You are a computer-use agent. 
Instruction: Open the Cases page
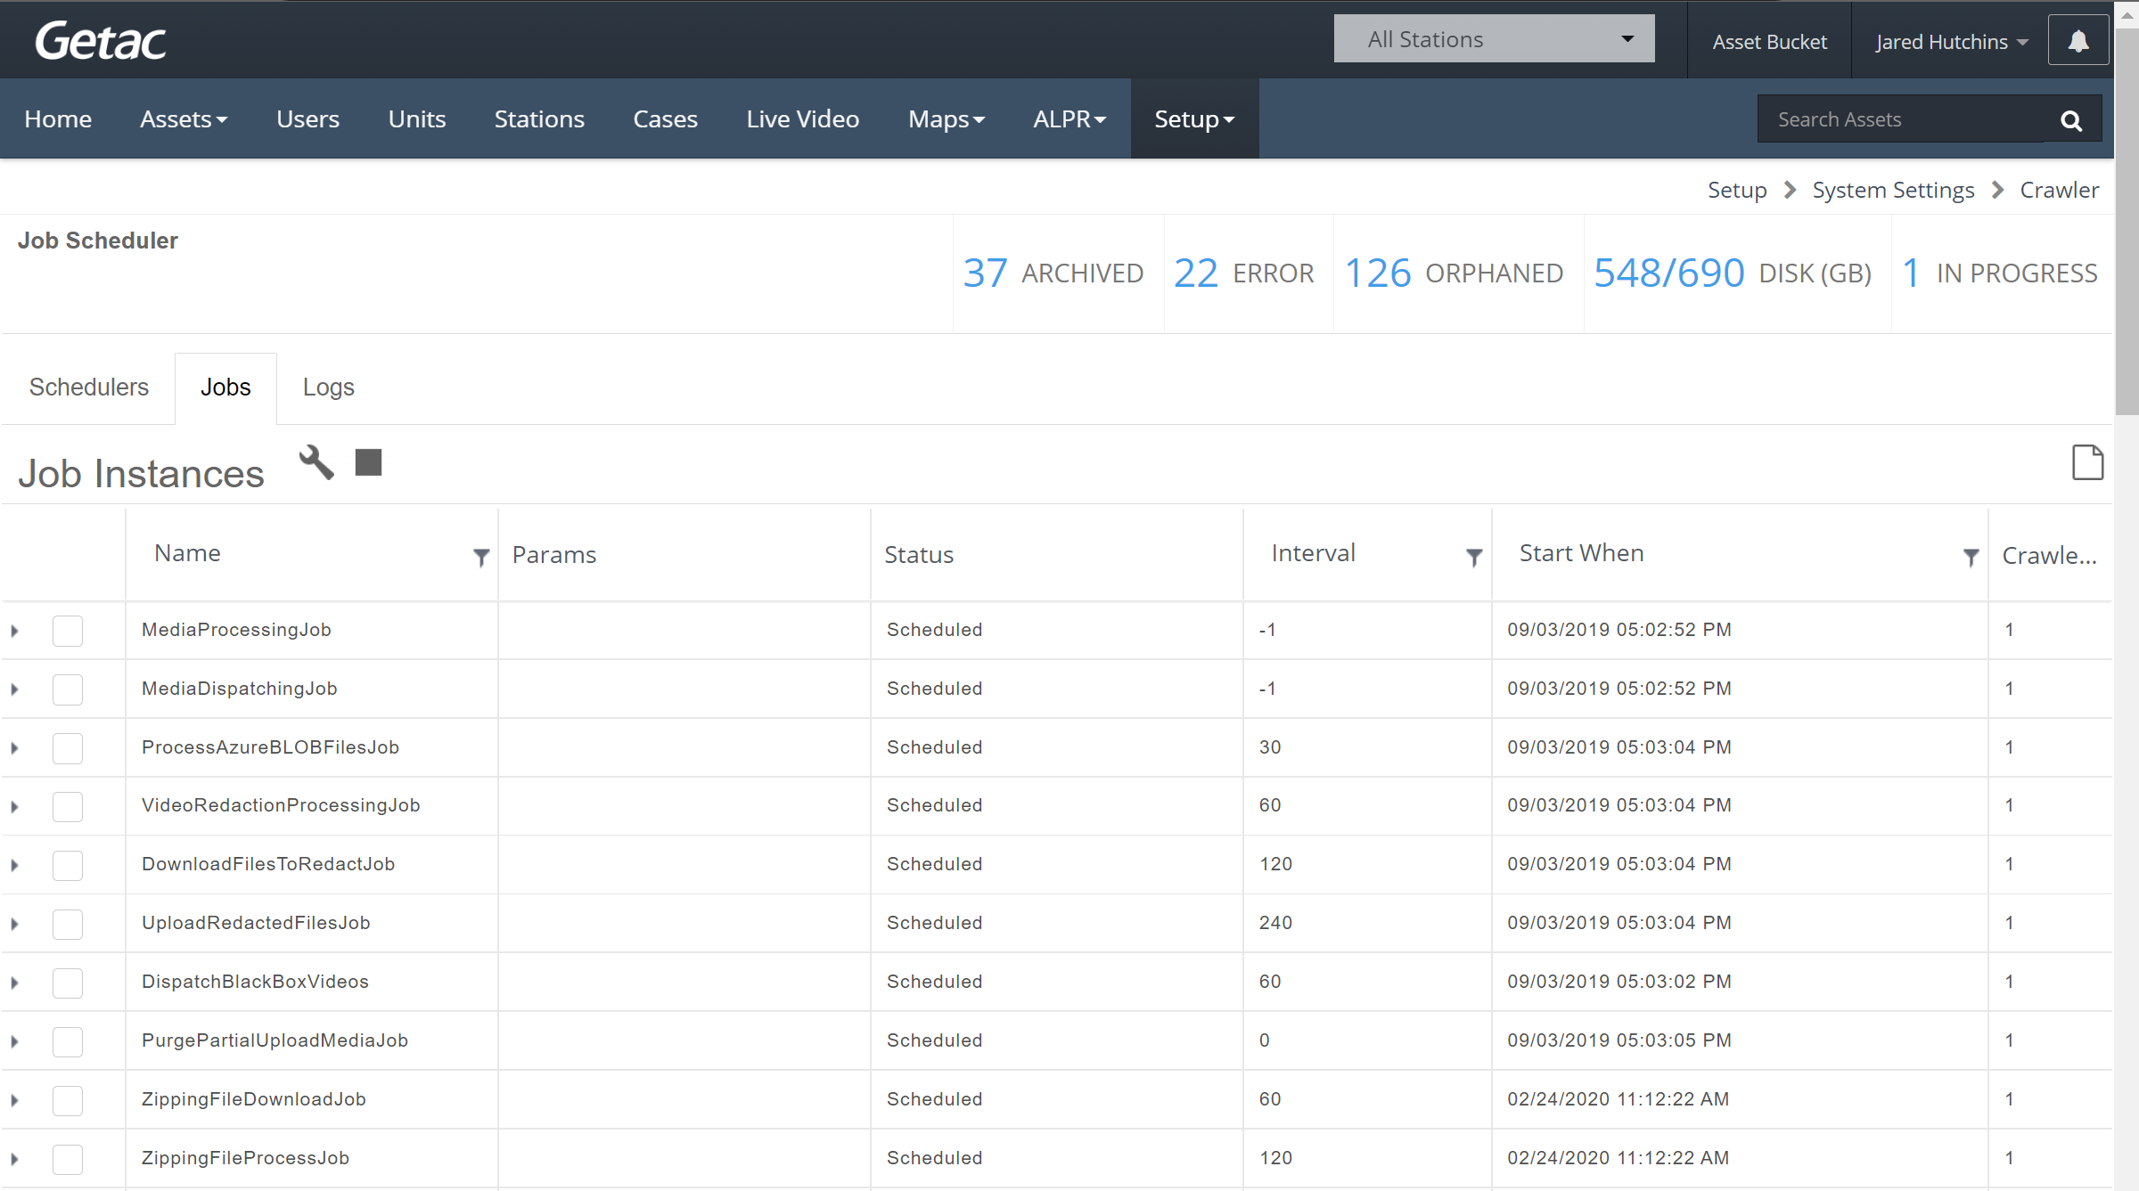click(665, 119)
